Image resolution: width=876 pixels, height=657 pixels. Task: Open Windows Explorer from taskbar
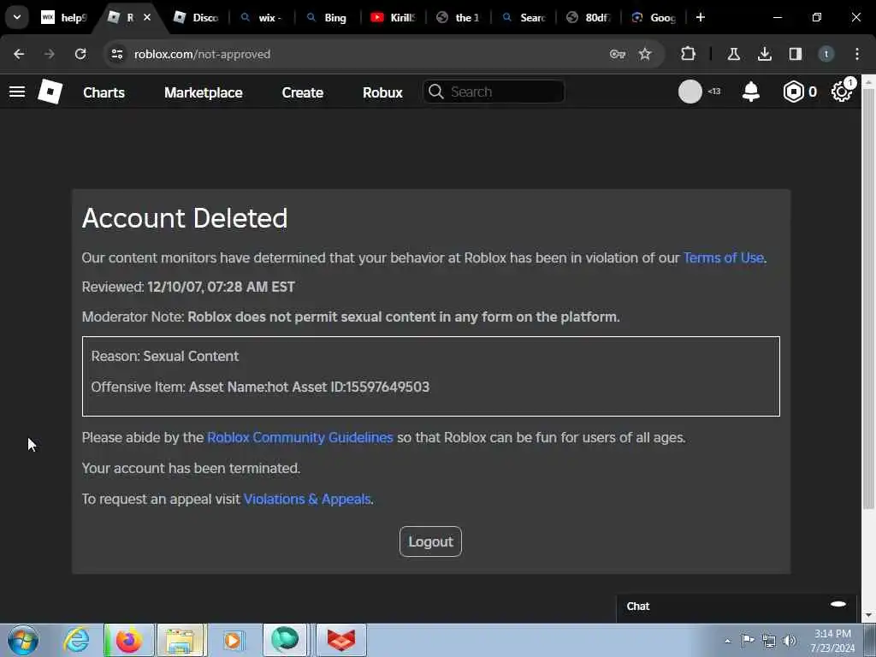coord(181,640)
